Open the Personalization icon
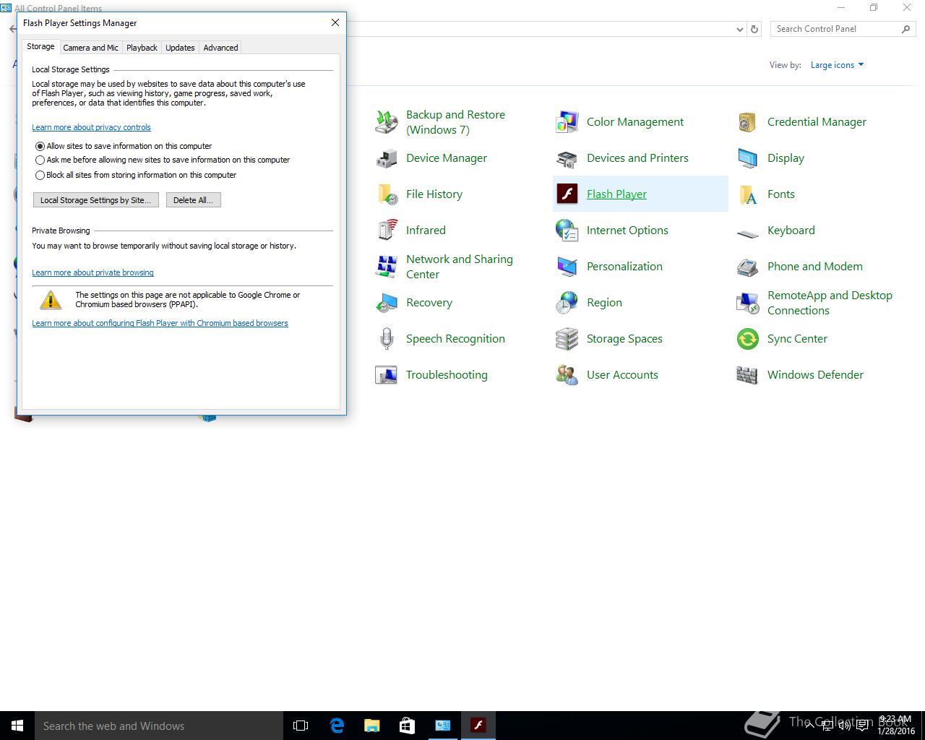 (567, 267)
